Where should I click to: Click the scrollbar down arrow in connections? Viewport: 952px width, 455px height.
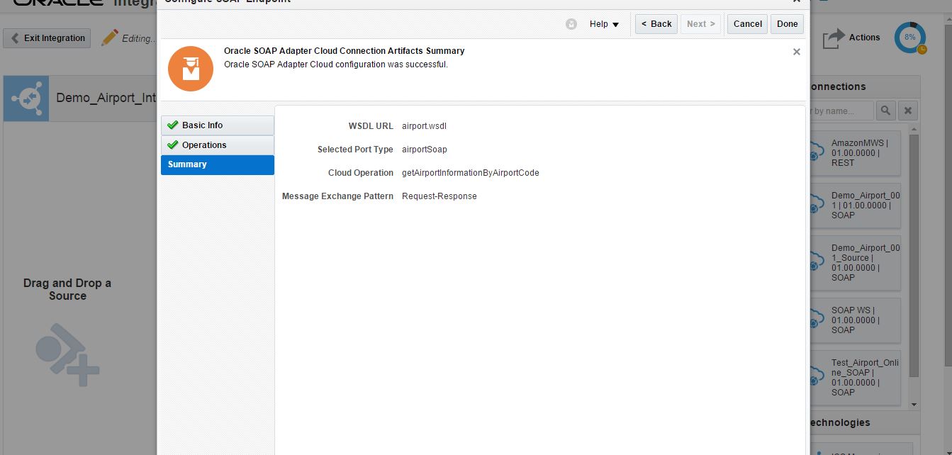[914, 405]
